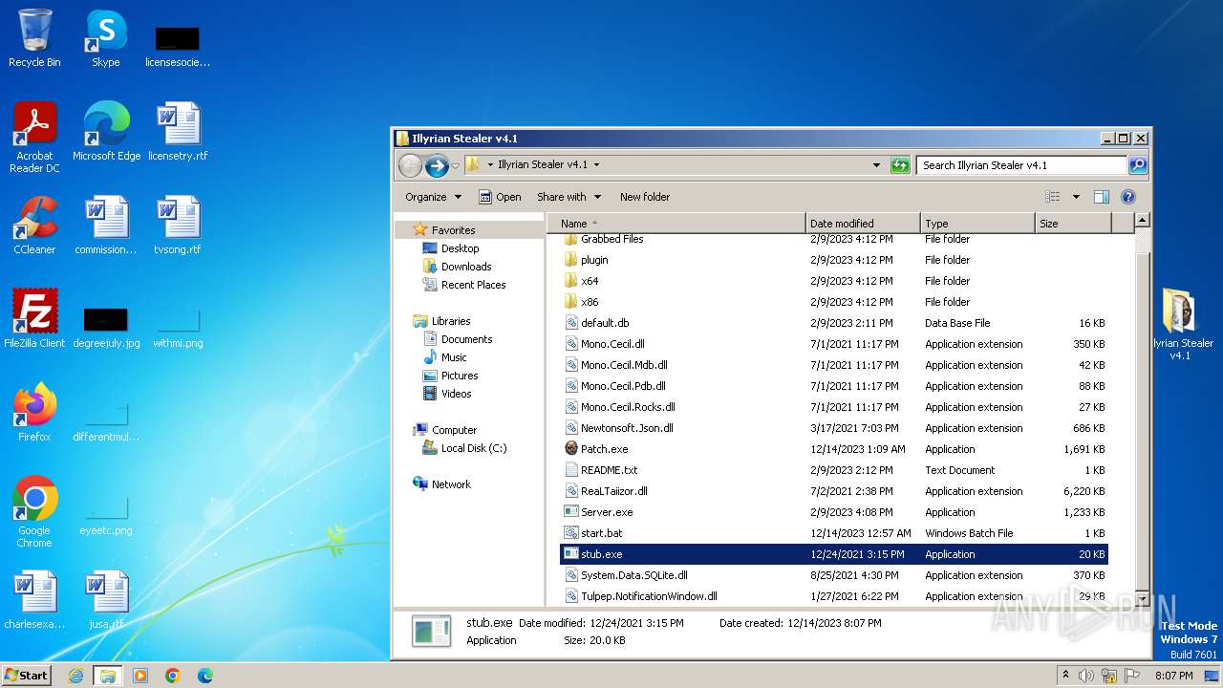The image size is (1223, 688).
Task: Open the Share with dropdown
Action: [569, 197]
